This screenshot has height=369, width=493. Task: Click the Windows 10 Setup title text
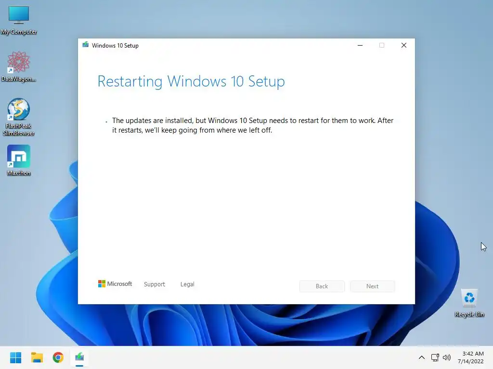pos(115,46)
